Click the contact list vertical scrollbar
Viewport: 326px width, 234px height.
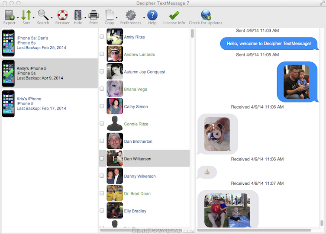click(192, 33)
